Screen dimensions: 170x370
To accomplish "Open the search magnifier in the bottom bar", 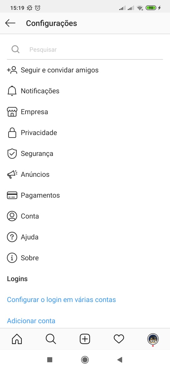I will 51,339.
